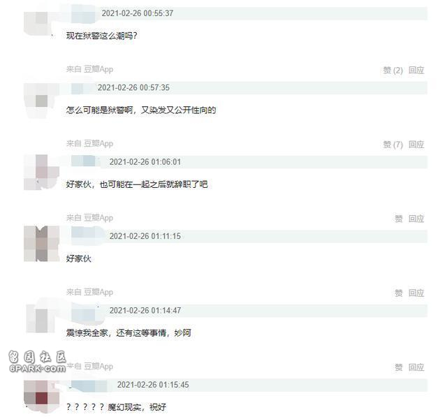Click 赞 (7) on the 00:57:35 comment

pyautogui.click(x=393, y=145)
